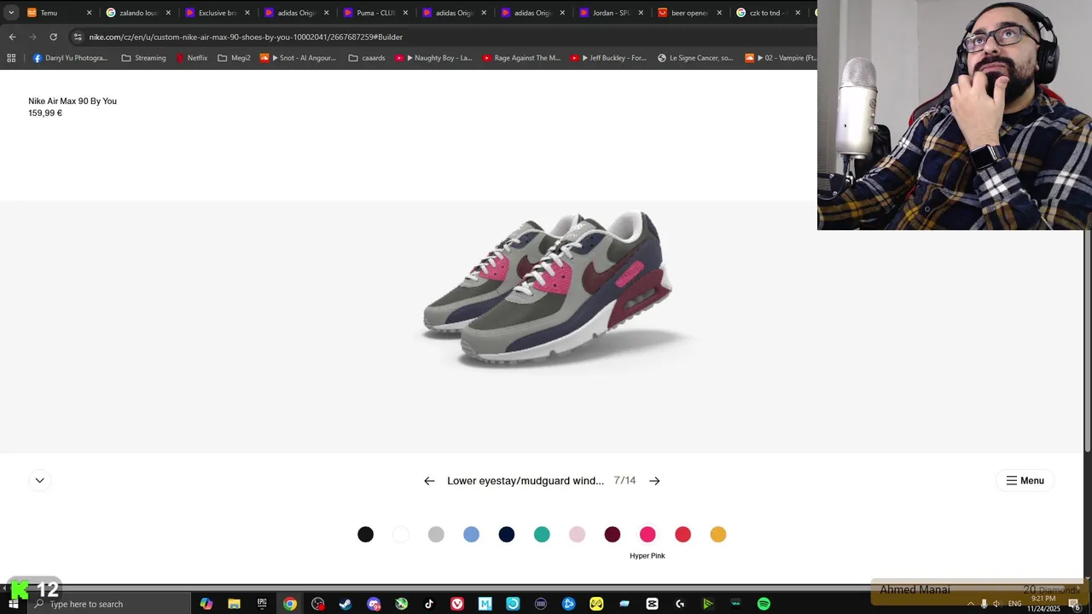Close the beer opener tab

719,13
